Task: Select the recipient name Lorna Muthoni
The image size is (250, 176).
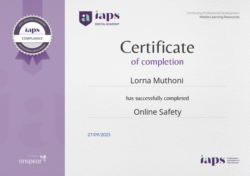Action: pos(157,80)
